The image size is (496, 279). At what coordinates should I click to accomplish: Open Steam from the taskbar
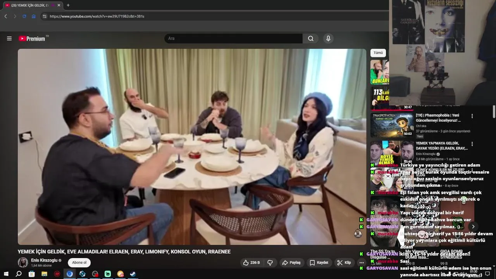pyautogui.click(x=133, y=274)
